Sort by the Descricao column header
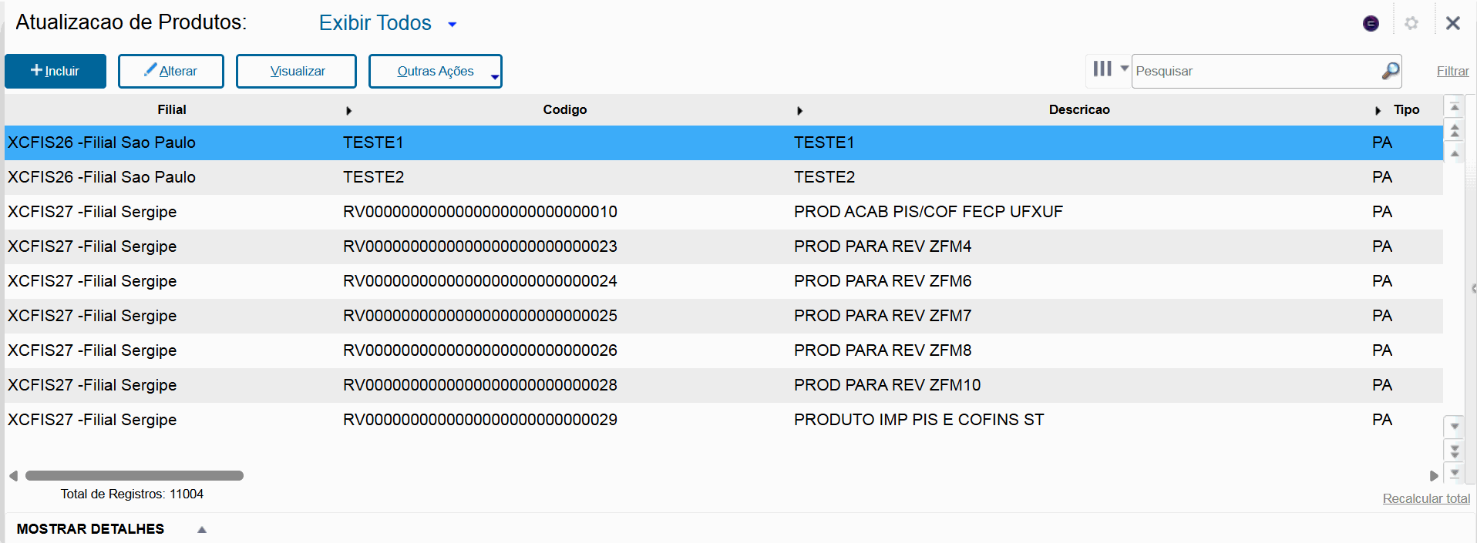This screenshot has width=1477, height=543. tap(1078, 110)
